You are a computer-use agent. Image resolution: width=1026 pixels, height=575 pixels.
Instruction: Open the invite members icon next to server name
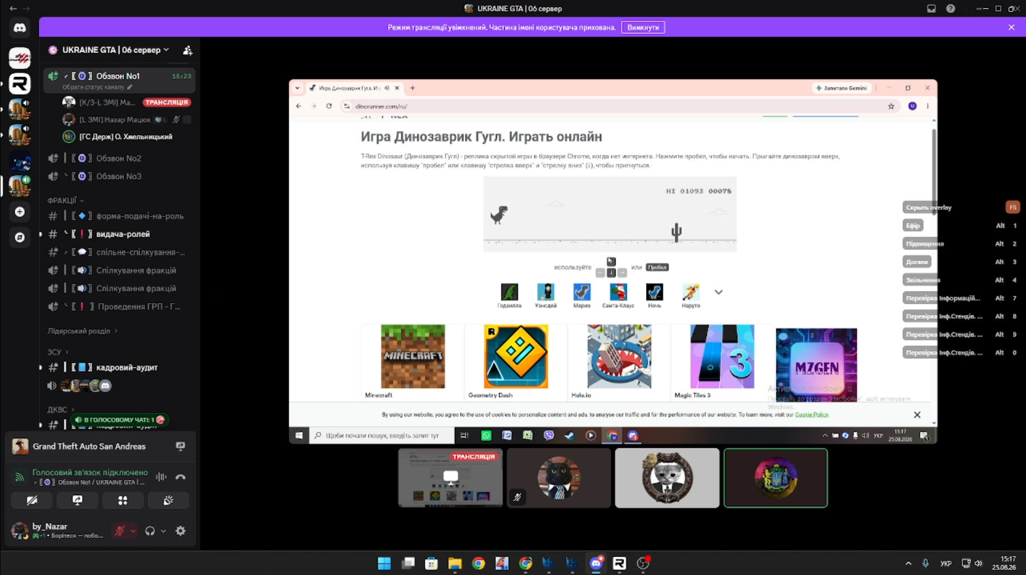tap(188, 50)
